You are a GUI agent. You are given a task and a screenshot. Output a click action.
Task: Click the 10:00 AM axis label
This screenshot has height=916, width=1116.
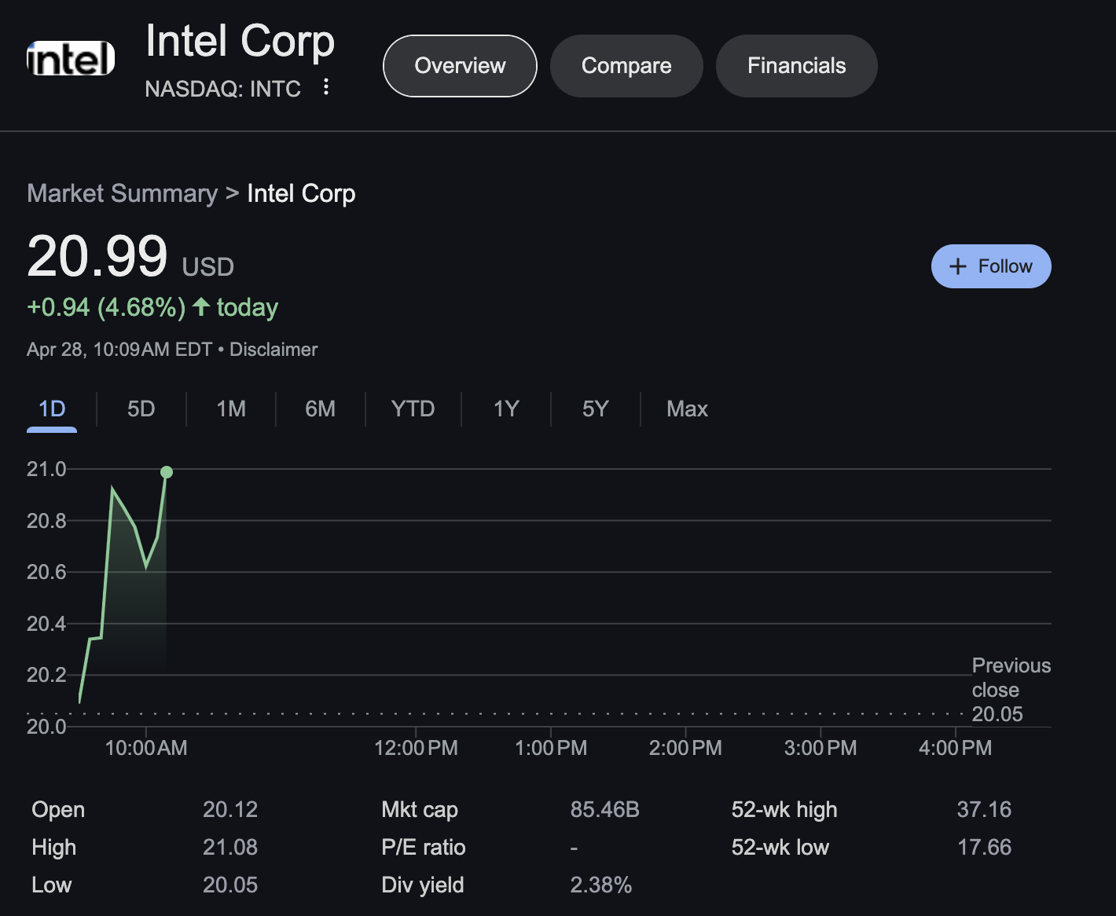click(146, 747)
